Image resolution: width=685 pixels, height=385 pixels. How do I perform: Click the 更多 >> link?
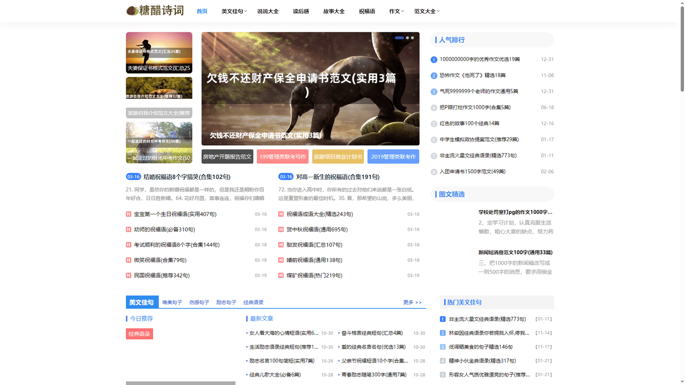[x=412, y=302]
